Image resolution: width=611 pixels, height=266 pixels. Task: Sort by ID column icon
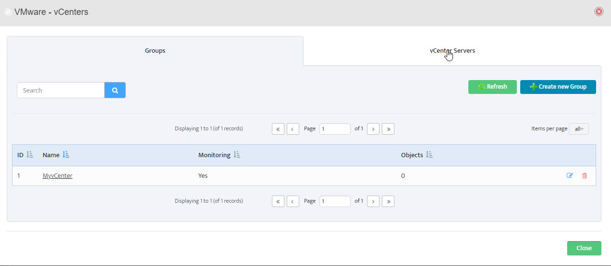coord(30,155)
